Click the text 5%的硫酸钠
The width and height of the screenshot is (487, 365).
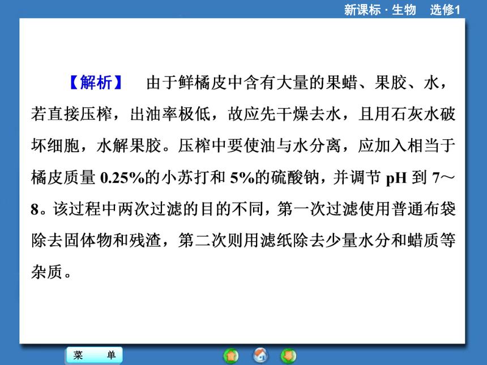(275, 178)
